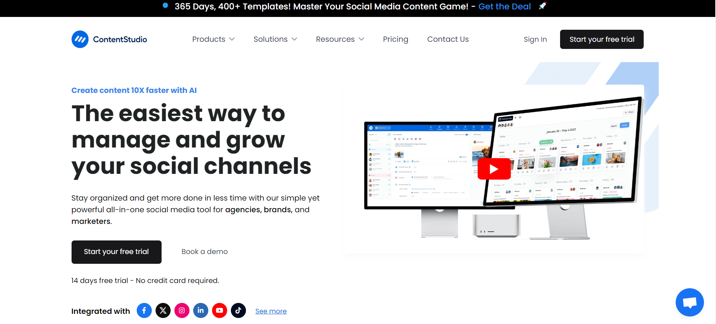Click 'Create content 10X faster with AI' text

pos(134,90)
